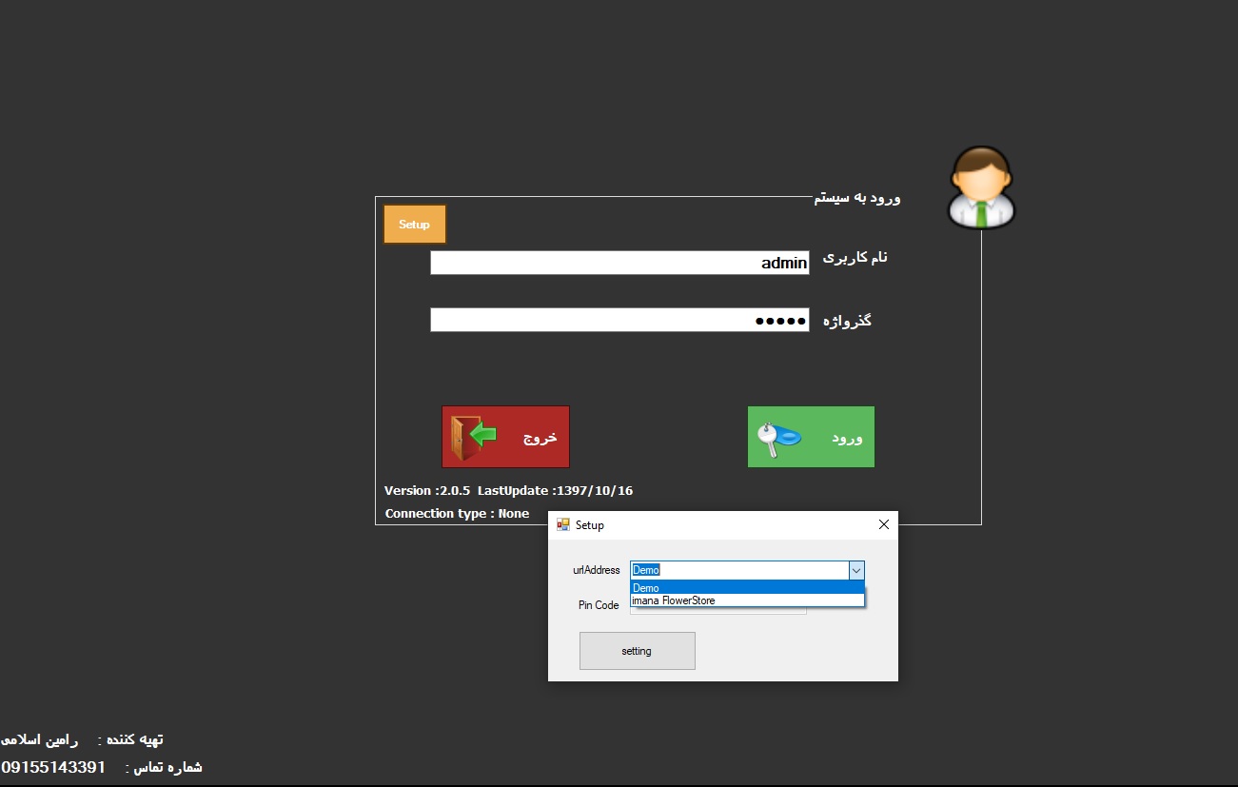Click the urlAddress label

point(597,570)
